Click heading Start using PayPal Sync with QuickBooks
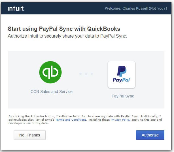Screen dimensions: 174x152 click(x=64, y=29)
